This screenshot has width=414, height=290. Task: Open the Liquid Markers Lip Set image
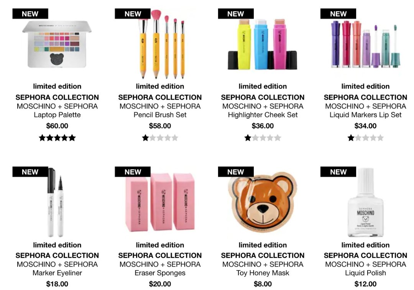(365, 45)
